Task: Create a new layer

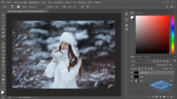Action: pos(168,97)
